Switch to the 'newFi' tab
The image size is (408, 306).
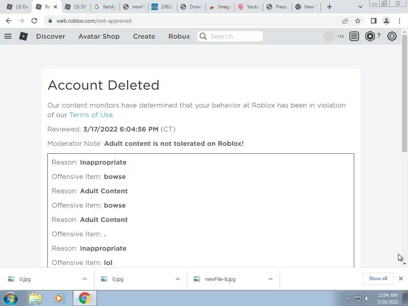pyautogui.click(x=134, y=7)
